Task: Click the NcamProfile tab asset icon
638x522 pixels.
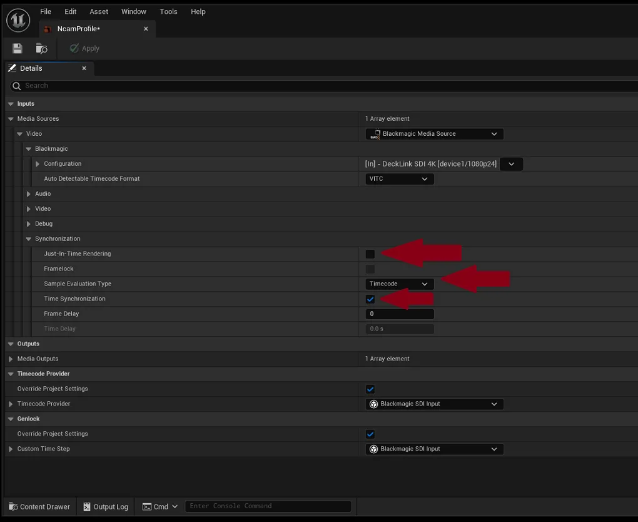Action: (48, 29)
